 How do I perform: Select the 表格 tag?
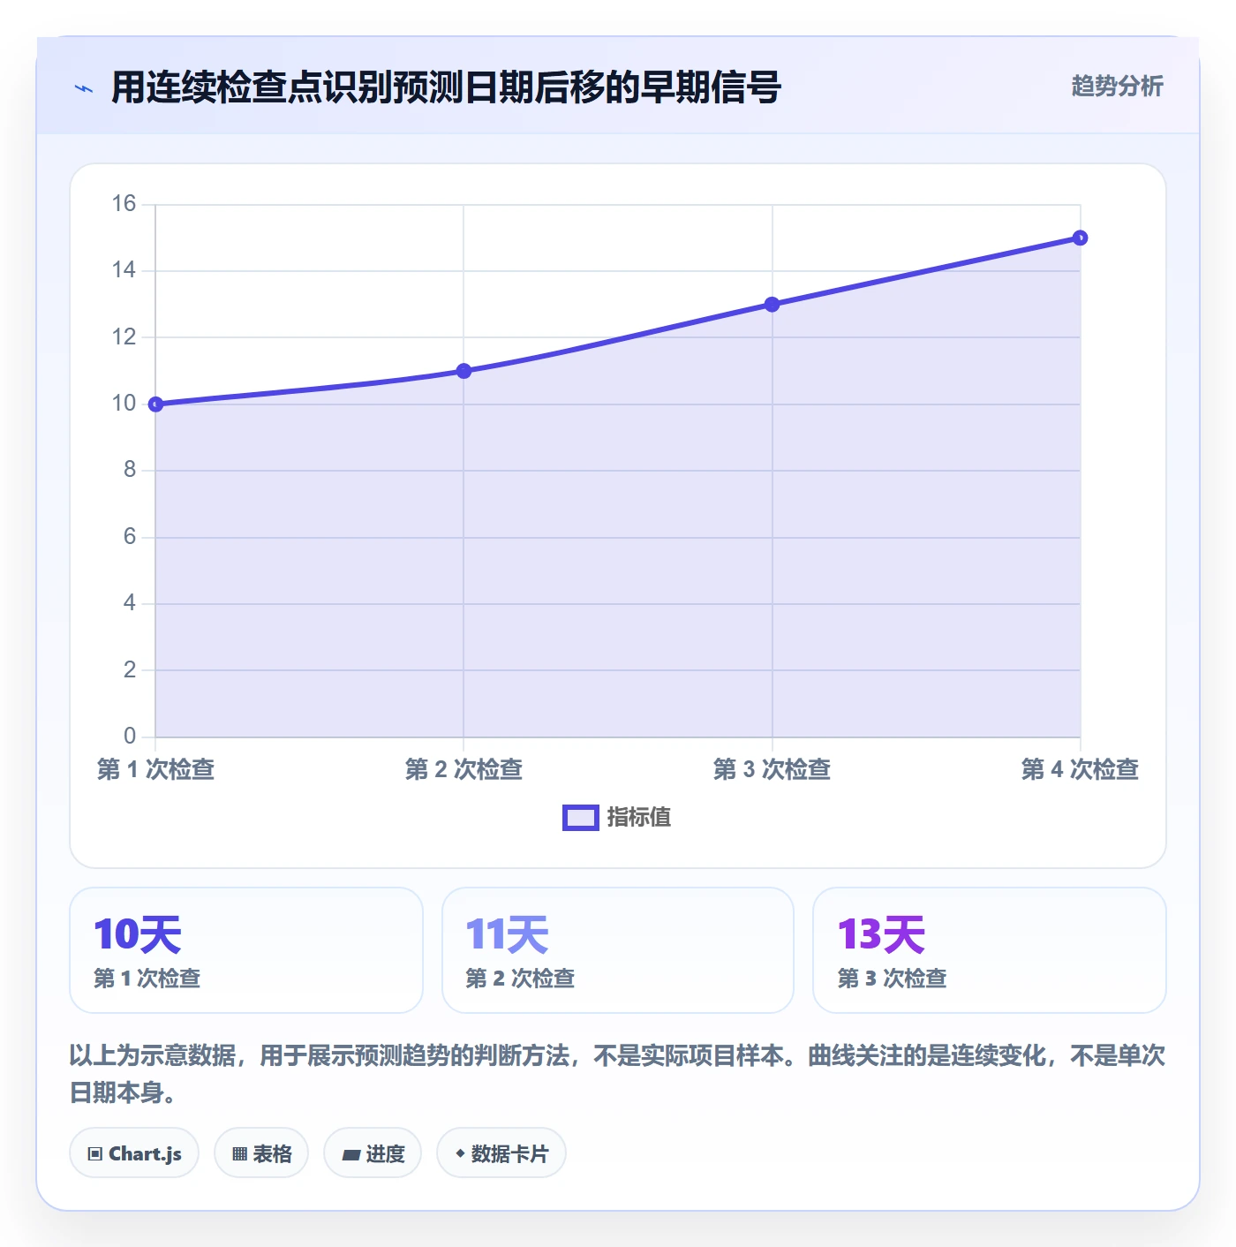point(261,1153)
